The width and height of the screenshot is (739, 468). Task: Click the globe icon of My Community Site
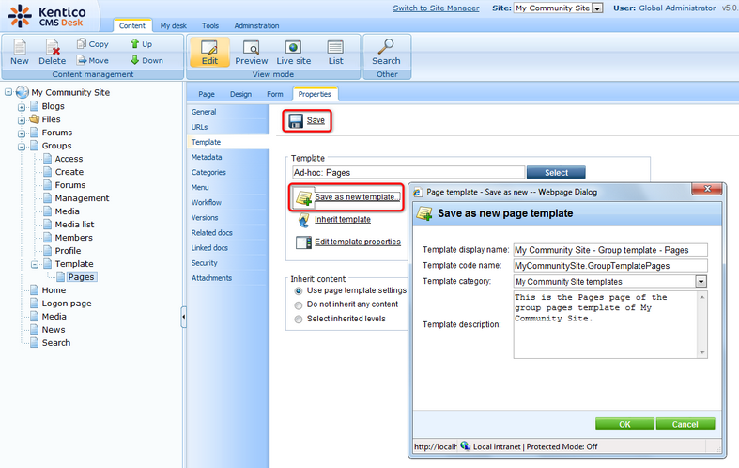[x=23, y=92]
